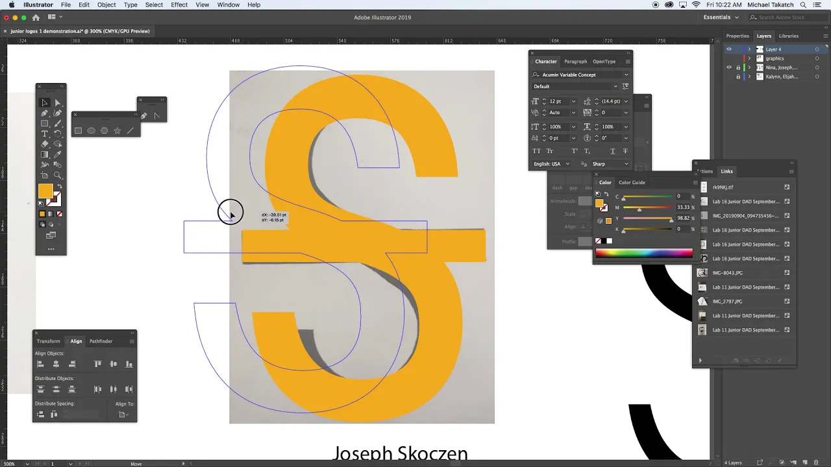Image resolution: width=831 pixels, height=467 pixels.
Task: Click Vertical Distribute Center in Align panel
Action: (x=56, y=389)
